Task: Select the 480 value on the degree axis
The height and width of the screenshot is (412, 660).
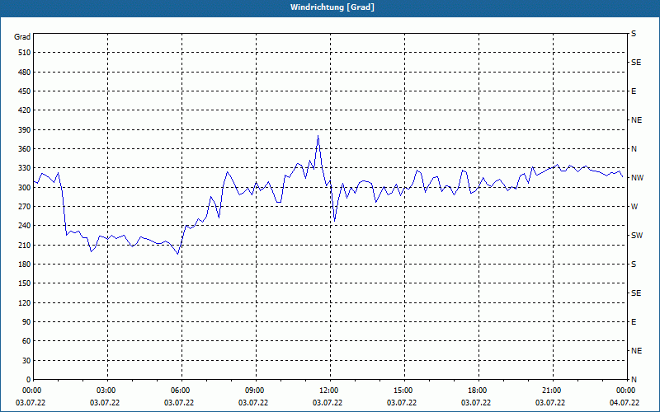Action: [x=25, y=73]
